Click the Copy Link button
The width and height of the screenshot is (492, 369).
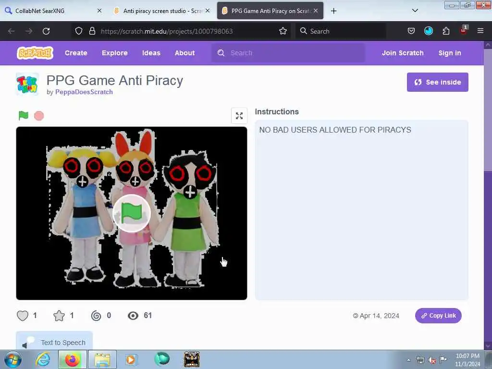click(x=438, y=316)
